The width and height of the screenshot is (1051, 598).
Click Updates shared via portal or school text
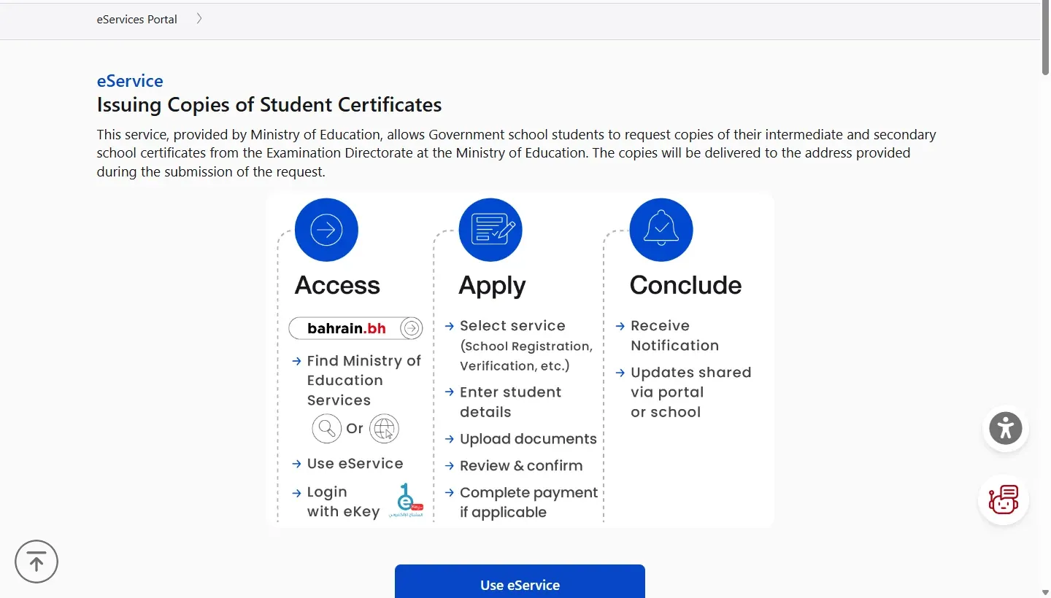[x=690, y=392]
